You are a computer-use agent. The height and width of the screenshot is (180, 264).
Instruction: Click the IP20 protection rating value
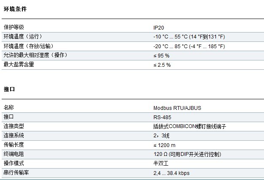[159, 27]
